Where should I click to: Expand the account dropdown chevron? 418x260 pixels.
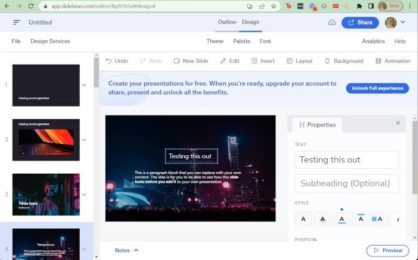coord(403,22)
